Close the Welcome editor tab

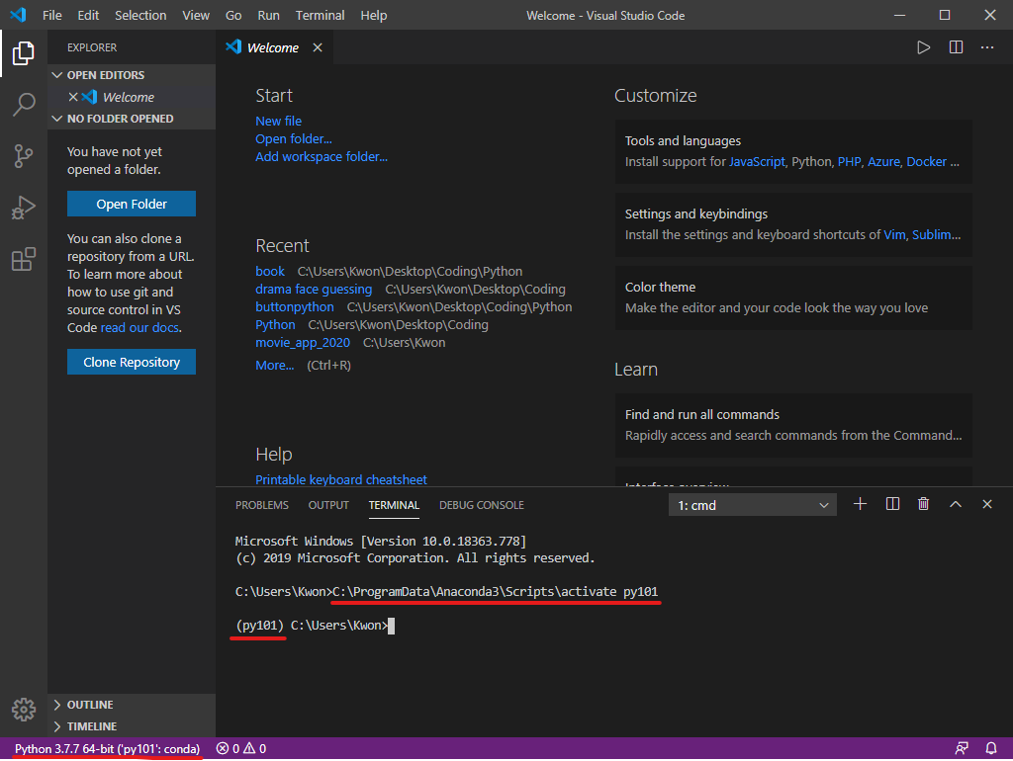318,47
